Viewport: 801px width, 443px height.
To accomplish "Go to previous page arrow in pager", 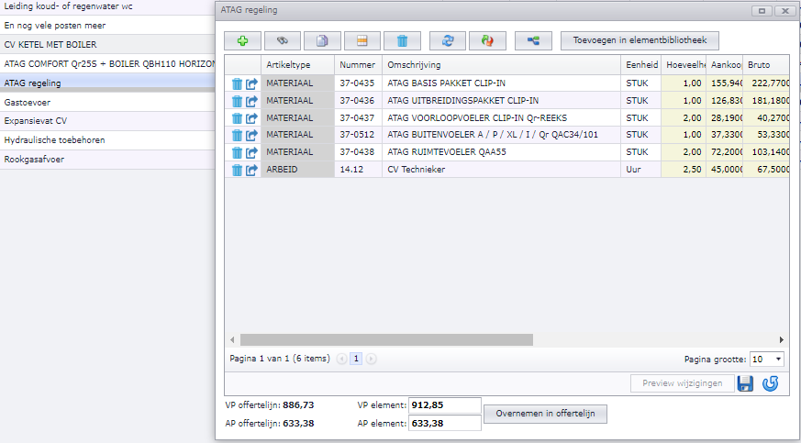I will click(x=341, y=360).
